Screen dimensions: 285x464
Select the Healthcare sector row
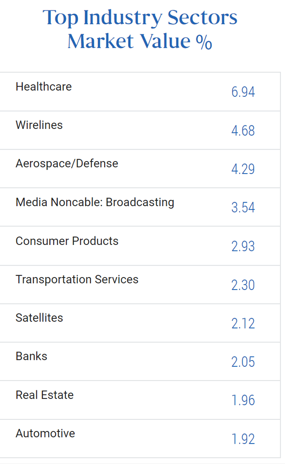point(140,92)
